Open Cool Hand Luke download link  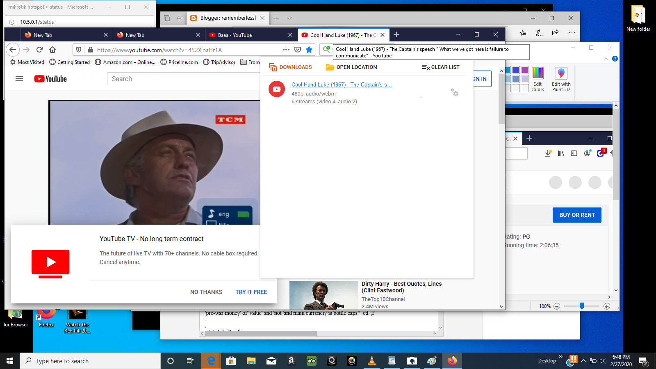[x=342, y=84]
